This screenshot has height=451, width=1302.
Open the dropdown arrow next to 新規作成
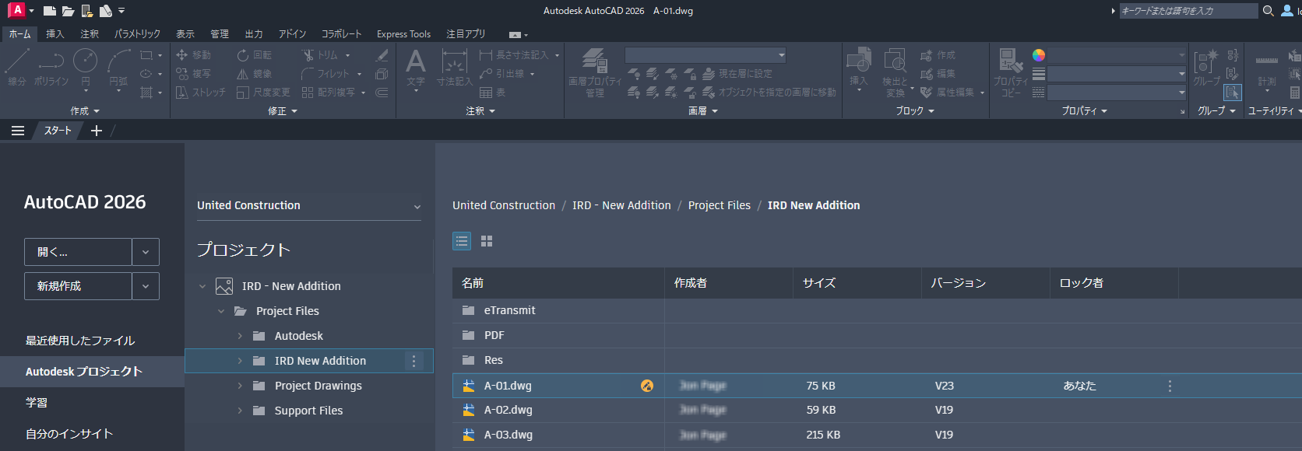coord(146,286)
